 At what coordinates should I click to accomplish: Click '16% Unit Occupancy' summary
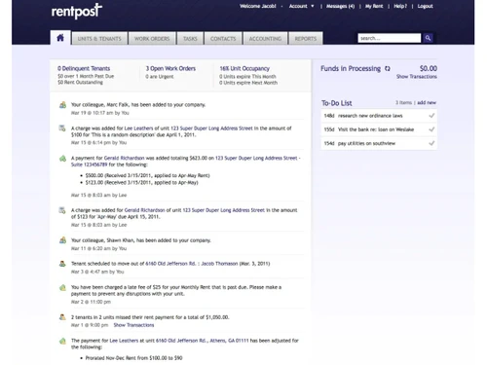click(244, 68)
